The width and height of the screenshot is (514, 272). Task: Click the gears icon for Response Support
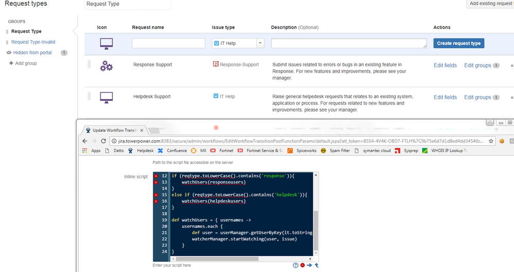107,66
